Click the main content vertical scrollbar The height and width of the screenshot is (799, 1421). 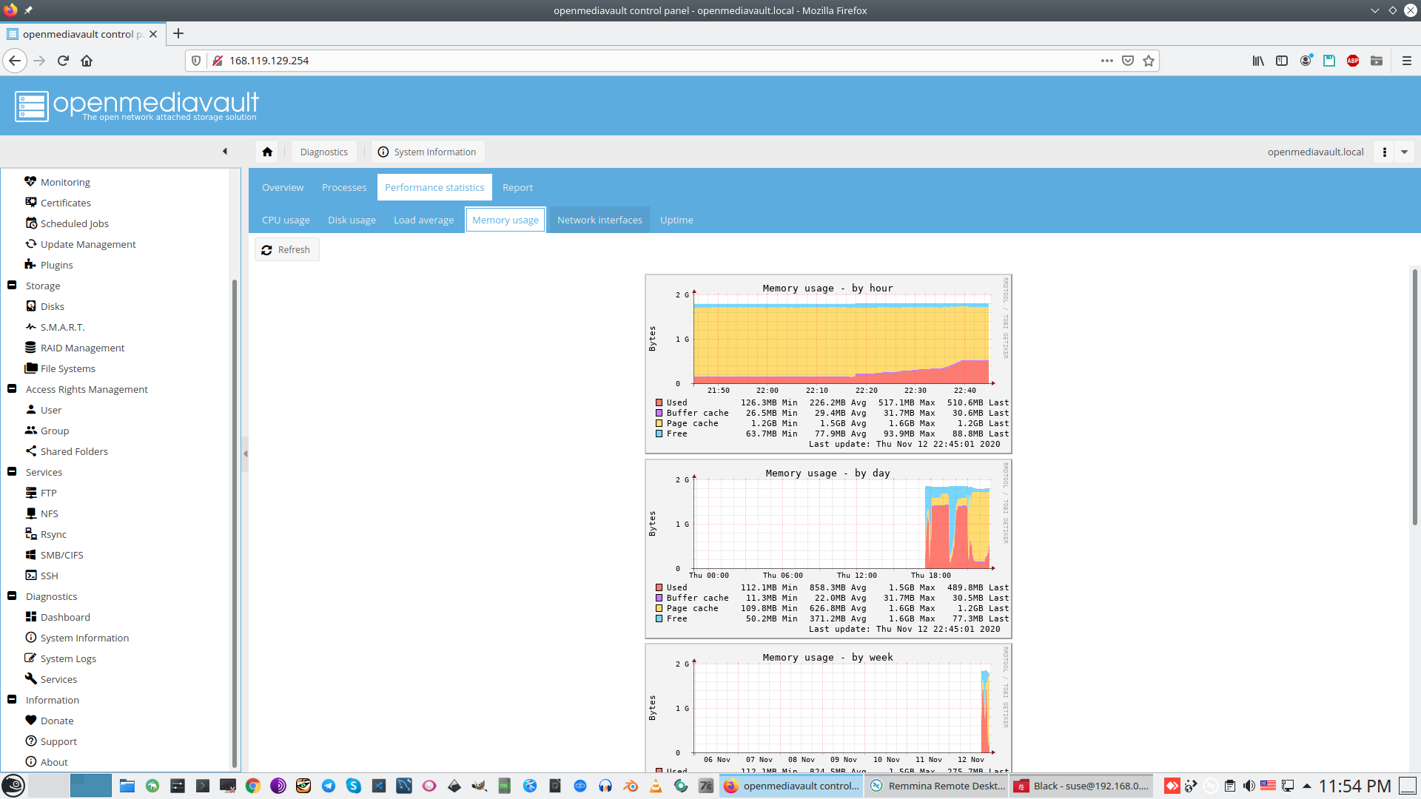click(1414, 397)
